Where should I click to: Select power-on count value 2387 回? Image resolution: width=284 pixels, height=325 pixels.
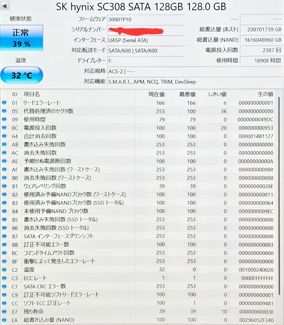click(x=262, y=50)
